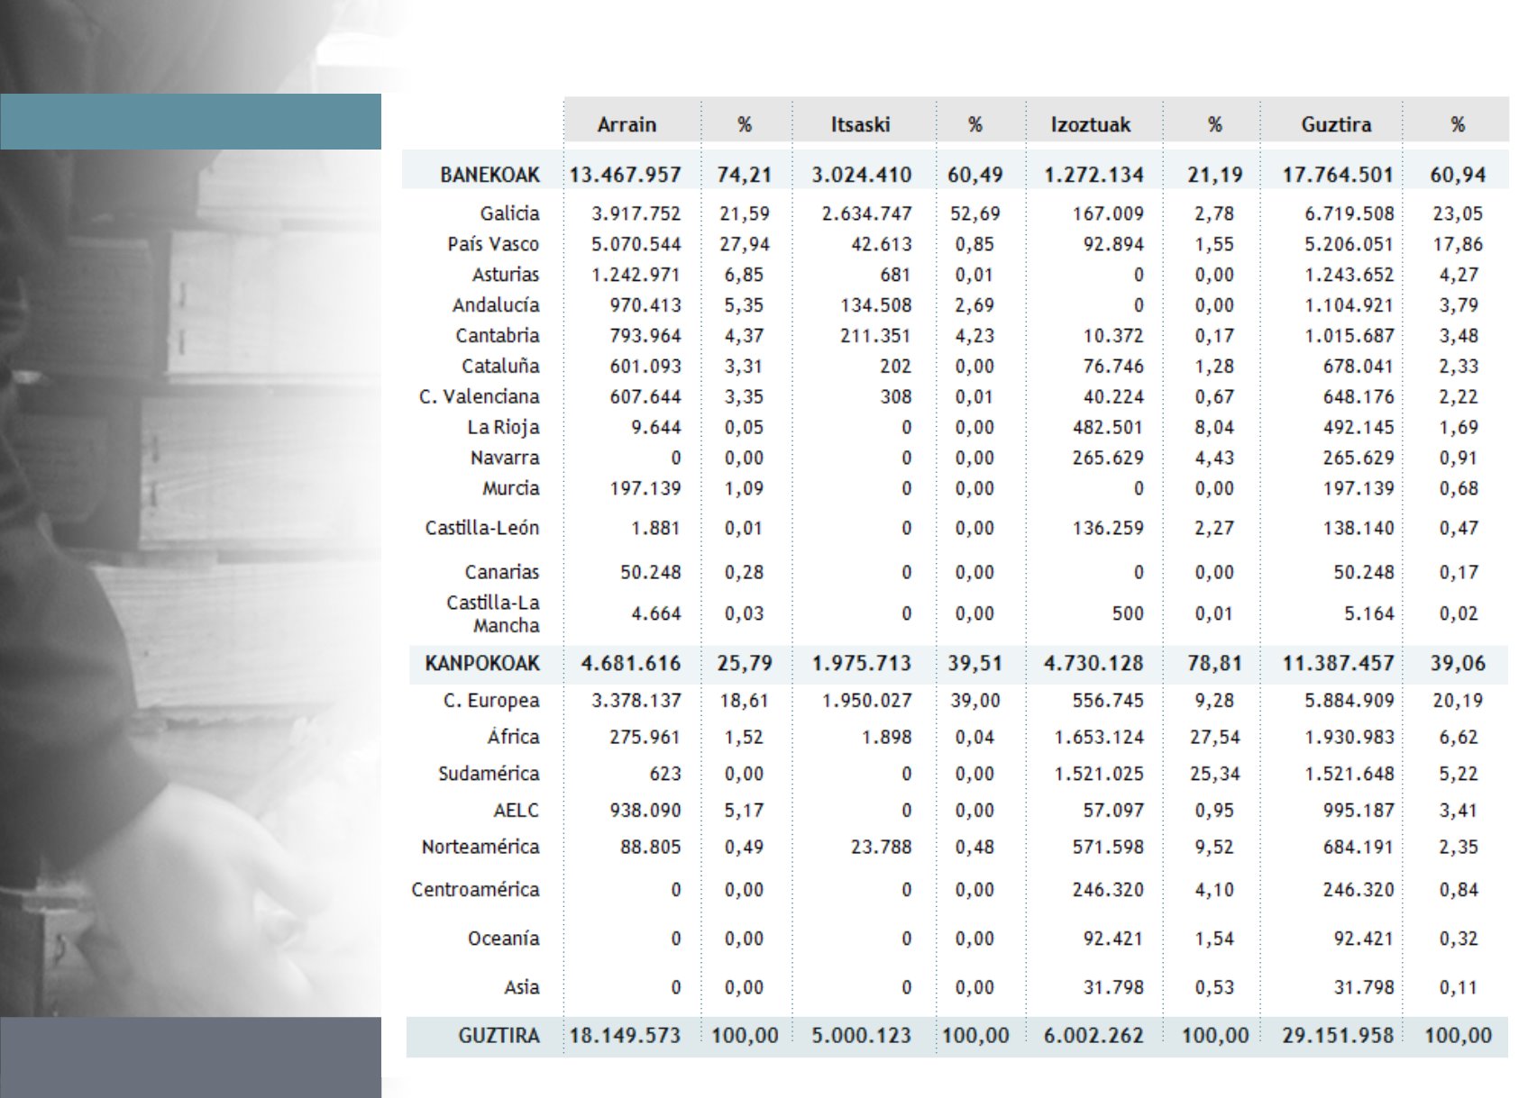Select value 11.387.457 in KANPOKOAK row
This screenshot has height=1098, width=1537.
[x=1338, y=664]
